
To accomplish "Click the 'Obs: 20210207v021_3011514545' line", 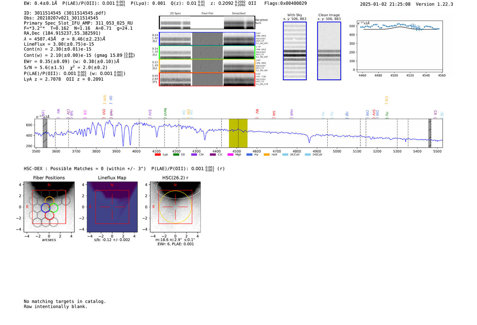I will tap(61, 18).
